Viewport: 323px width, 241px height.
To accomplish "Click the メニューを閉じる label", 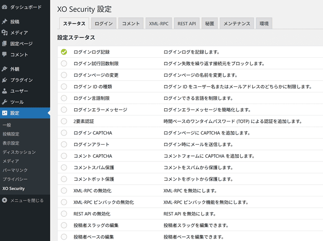I will tap(27, 200).
